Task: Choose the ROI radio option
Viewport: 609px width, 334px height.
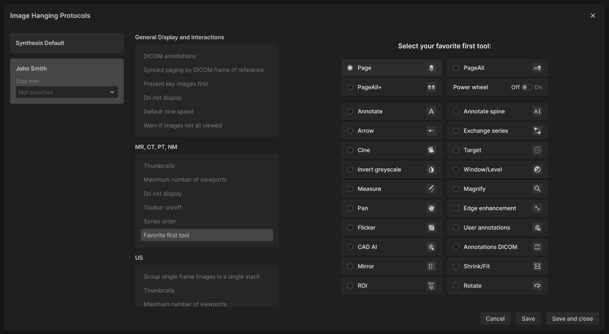Action: tap(350, 286)
